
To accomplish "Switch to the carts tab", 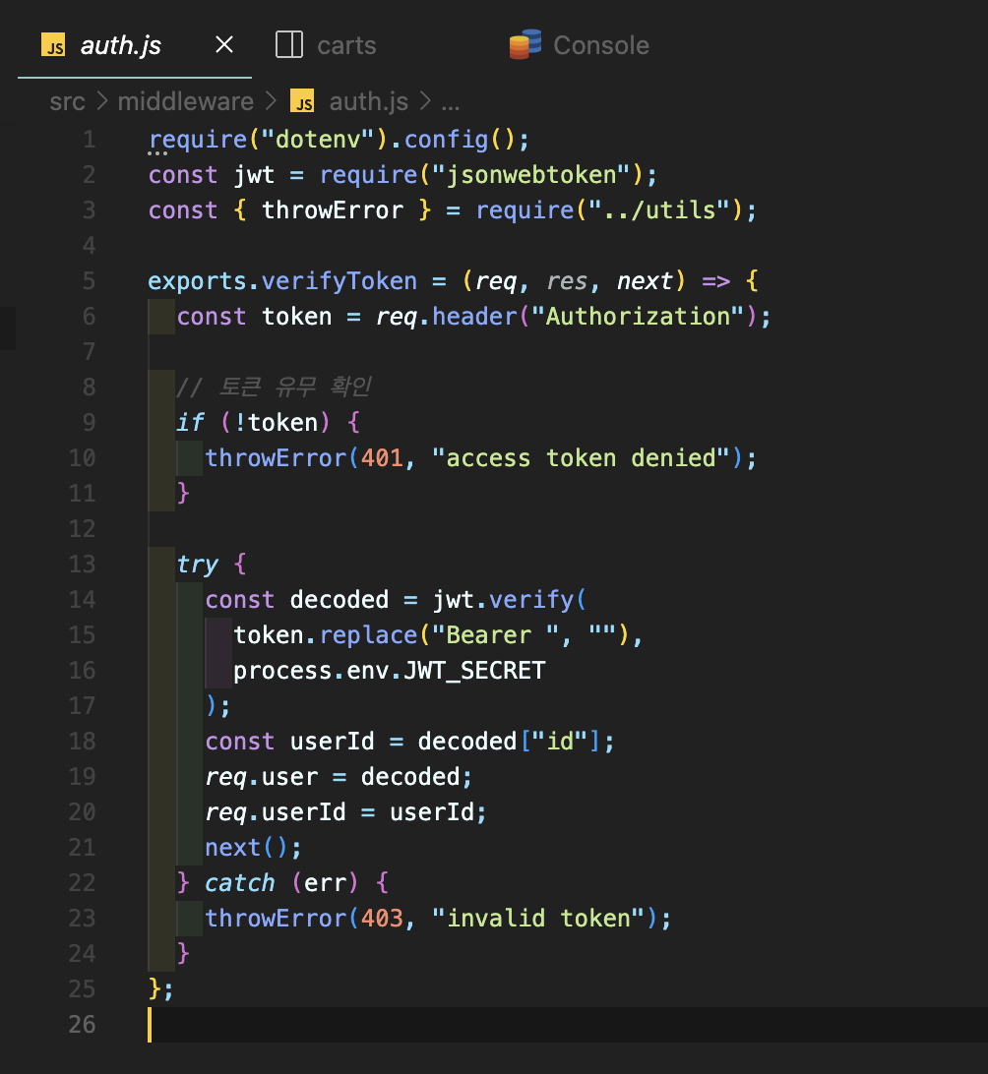I will pyautogui.click(x=346, y=45).
